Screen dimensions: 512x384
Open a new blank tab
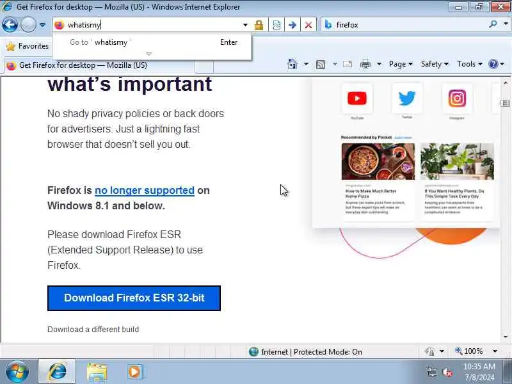204,67
